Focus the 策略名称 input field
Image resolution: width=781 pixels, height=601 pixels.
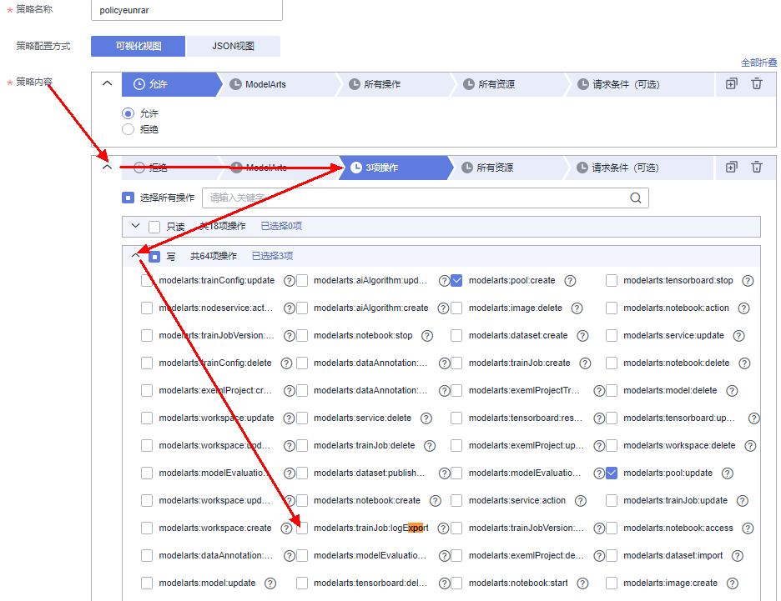coord(187,11)
